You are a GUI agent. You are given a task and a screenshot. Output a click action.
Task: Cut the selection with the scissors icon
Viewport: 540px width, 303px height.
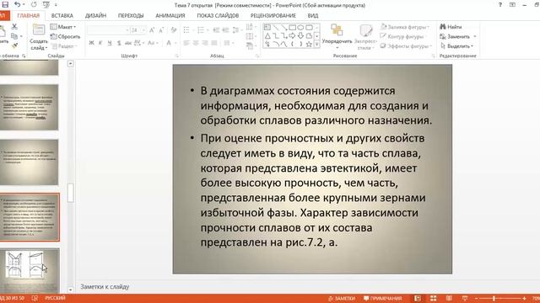pos(14,26)
